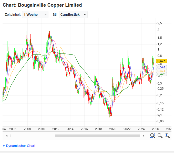Click the fit-to-range magnifier with arrows icon
Viewport: 174px width, 153px height.
(x=153, y=136)
